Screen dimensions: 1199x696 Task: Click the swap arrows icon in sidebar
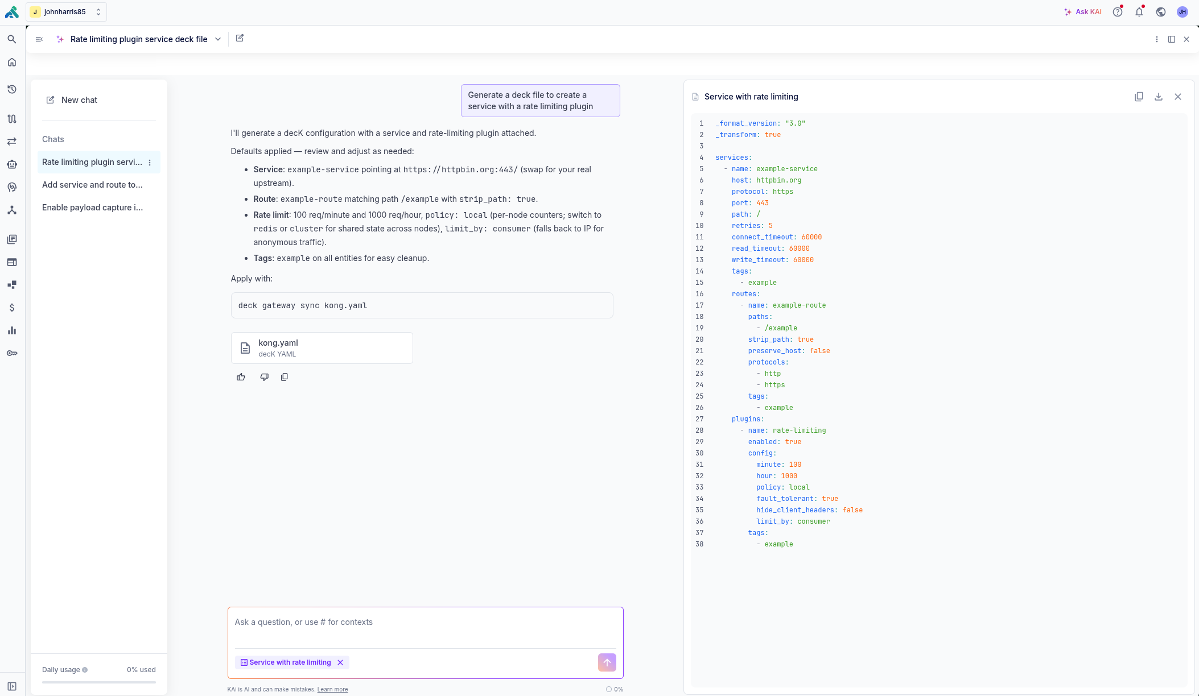11,142
